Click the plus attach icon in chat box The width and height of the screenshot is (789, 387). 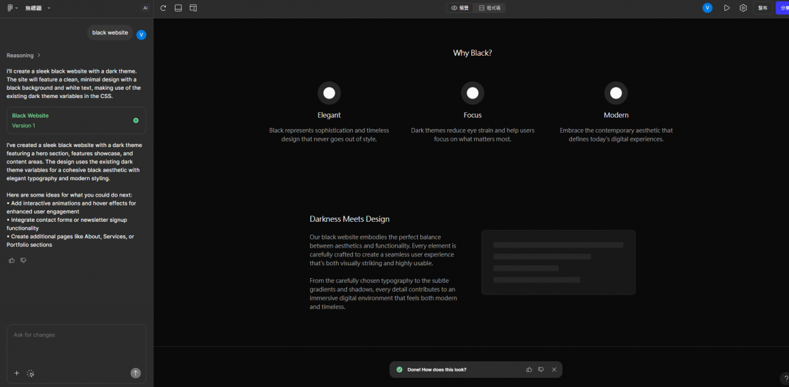pos(17,373)
